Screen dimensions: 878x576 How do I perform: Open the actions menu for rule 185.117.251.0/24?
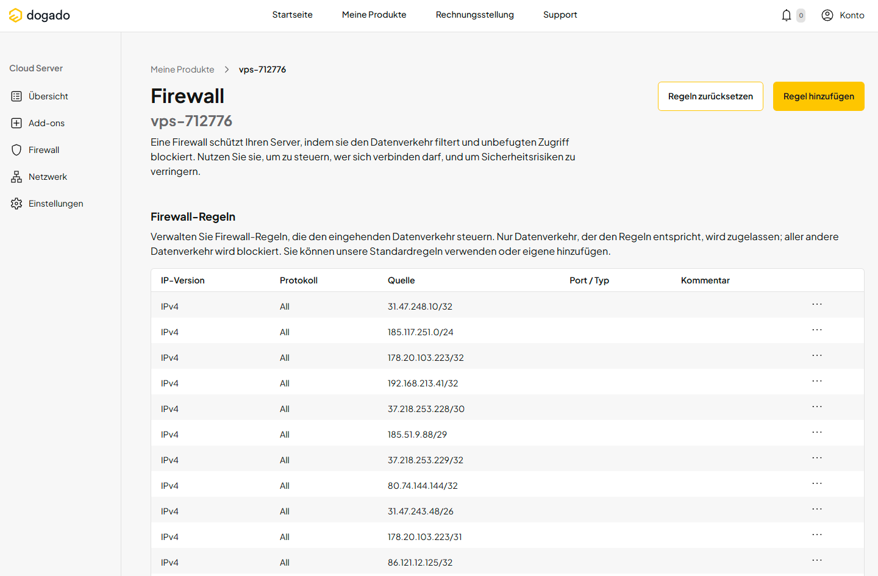(817, 329)
